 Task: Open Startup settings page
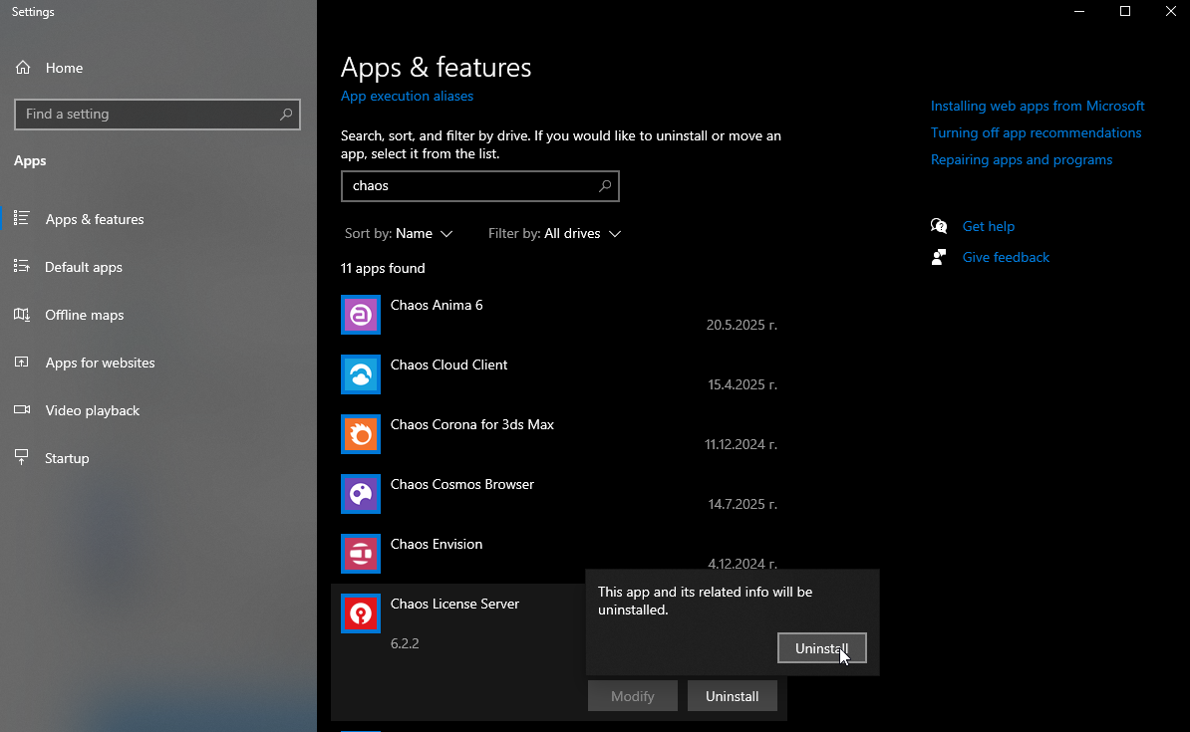[x=157, y=458]
